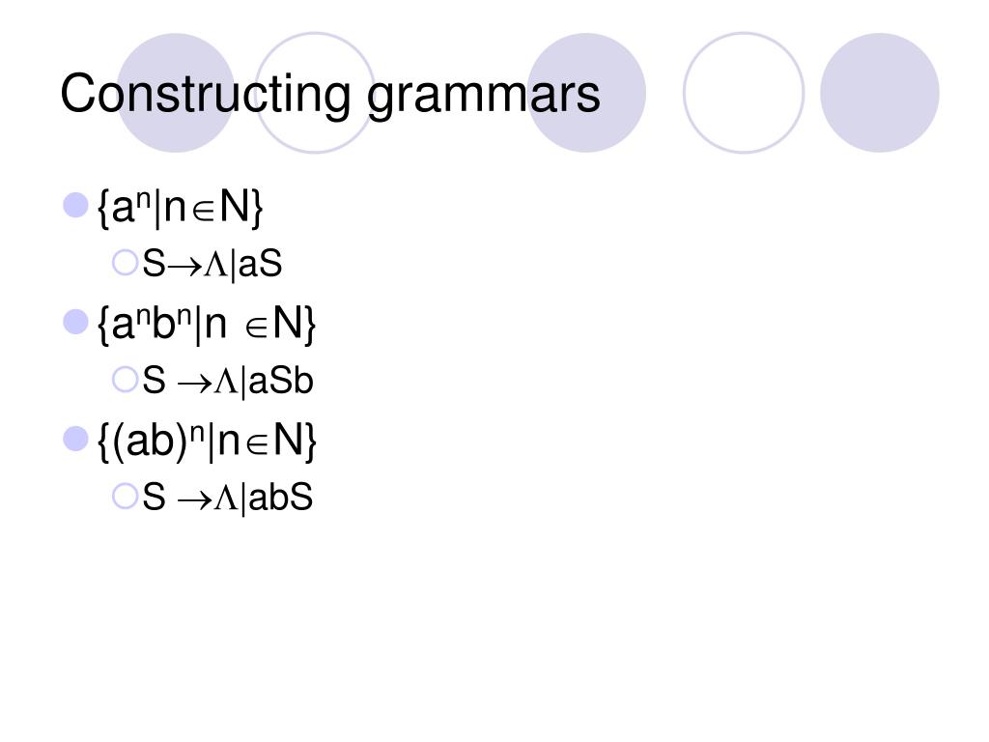The image size is (989, 742).
Task: Click the filled bullet before {aⁿ|n∈N}
Action: [x=76, y=205]
